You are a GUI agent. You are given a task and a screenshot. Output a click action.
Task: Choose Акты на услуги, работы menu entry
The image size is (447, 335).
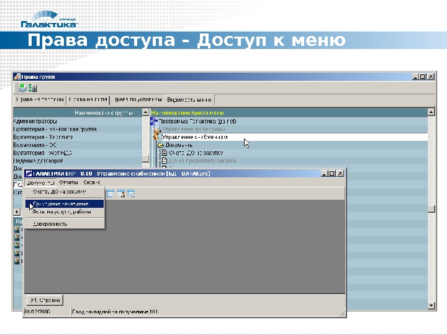click(x=65, y=212)
